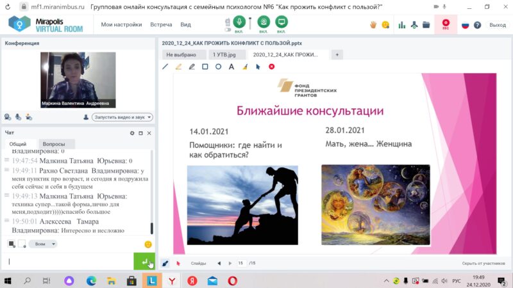The height and width of the screenshot is (288, 513).
Task: Switch to the Общий chat tab
Action: click(x=18, y=143)
